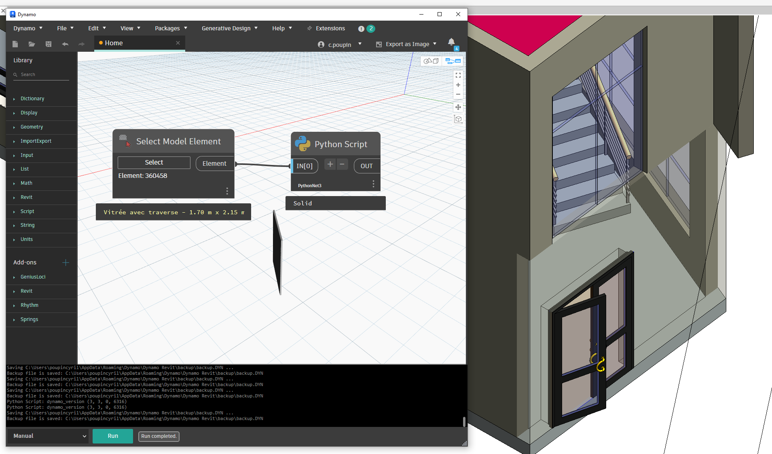Click the Solid output preview bubble
This screenshot has width=772, height=454.
coord(336,203)
